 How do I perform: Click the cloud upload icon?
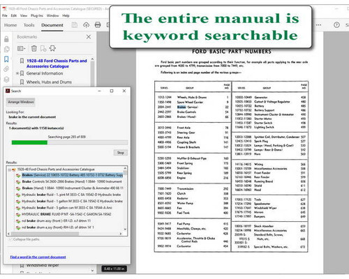click(86, 25)
